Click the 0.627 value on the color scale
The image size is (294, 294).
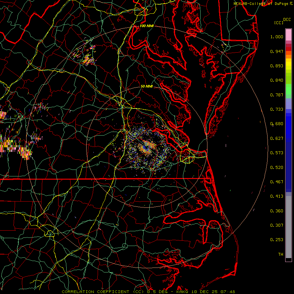click(277, 139)
